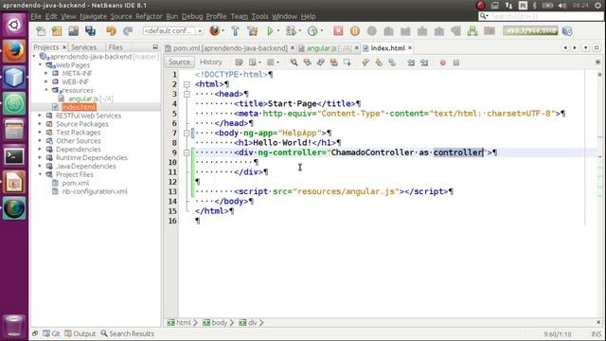Switch to the pom.xml editor tab
Screen dimensions: 606x341
[230, 48]
